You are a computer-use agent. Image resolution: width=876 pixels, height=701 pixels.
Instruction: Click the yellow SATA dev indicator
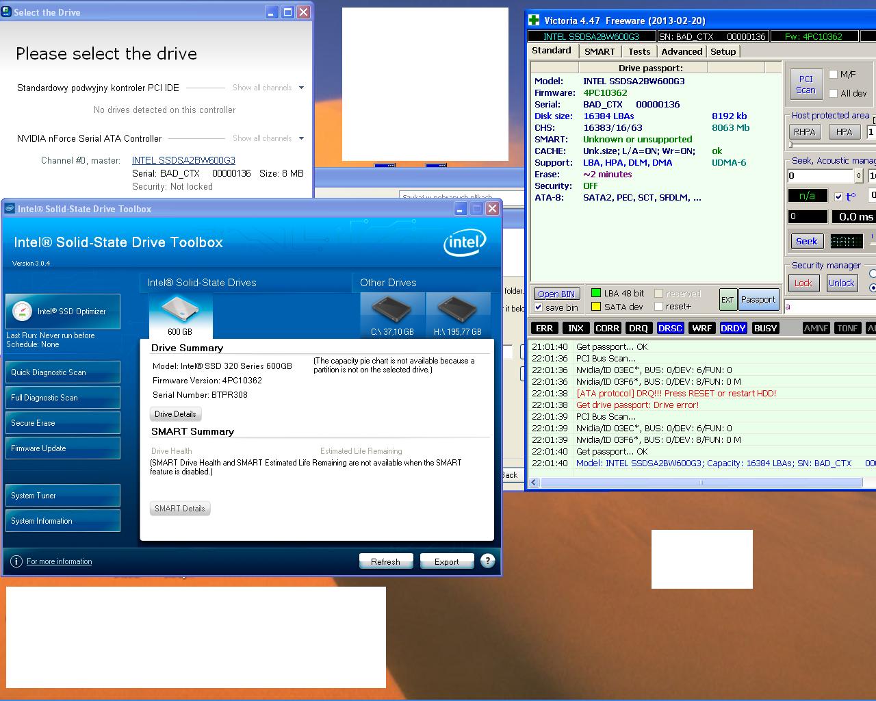pos(596,307)
